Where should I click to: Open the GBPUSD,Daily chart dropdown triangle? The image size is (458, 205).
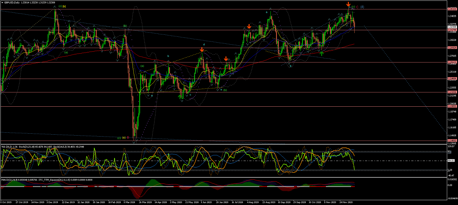[x=2, y=3]
